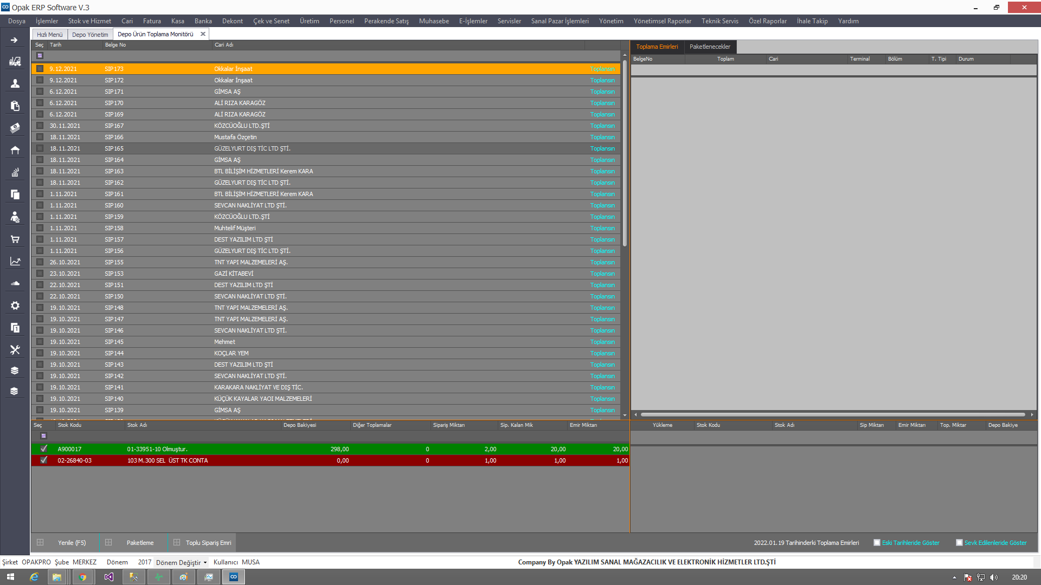Select checkbox for order SIP171 GİMSA AŞ

[x=40, y=92]
